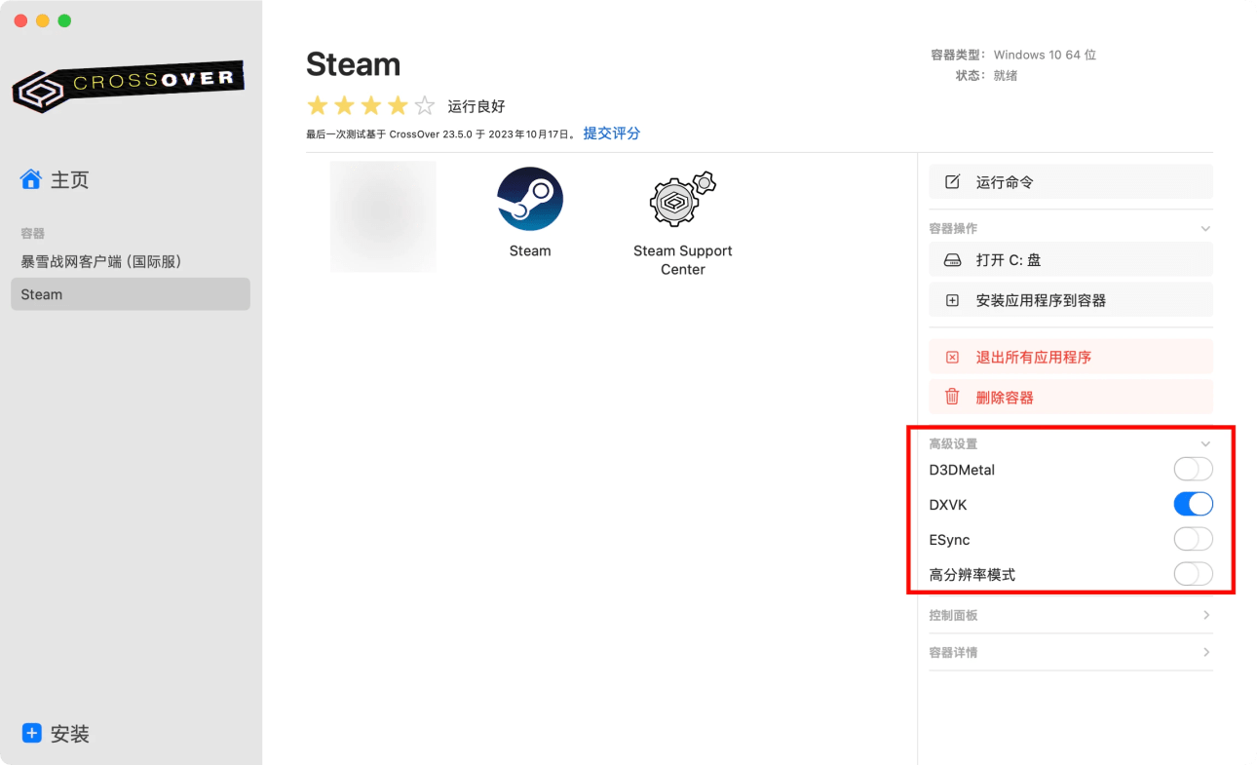Screen dimensions: 1257x765
Task: Launch the Steam application icon
Action: [x=530, y=200]
